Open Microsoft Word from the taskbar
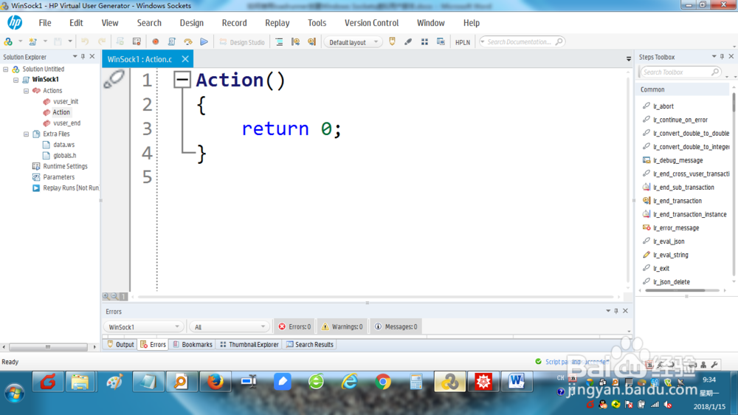This screenshot has height=415, width=738. [517, 382]
